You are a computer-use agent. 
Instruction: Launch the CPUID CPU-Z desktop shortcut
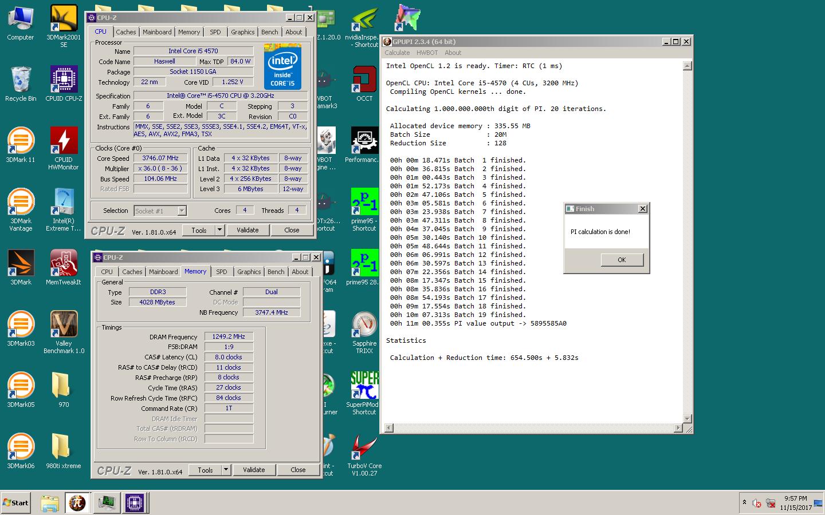[64, 84]
